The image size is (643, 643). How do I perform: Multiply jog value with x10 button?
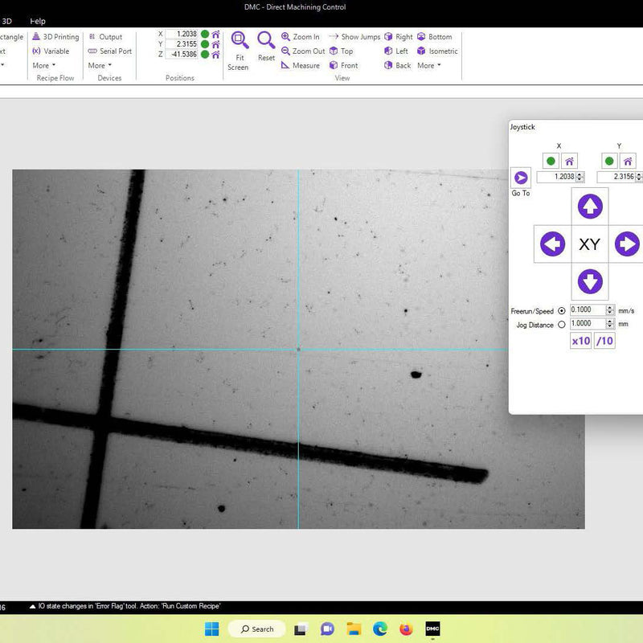click(x=580, y=341)
